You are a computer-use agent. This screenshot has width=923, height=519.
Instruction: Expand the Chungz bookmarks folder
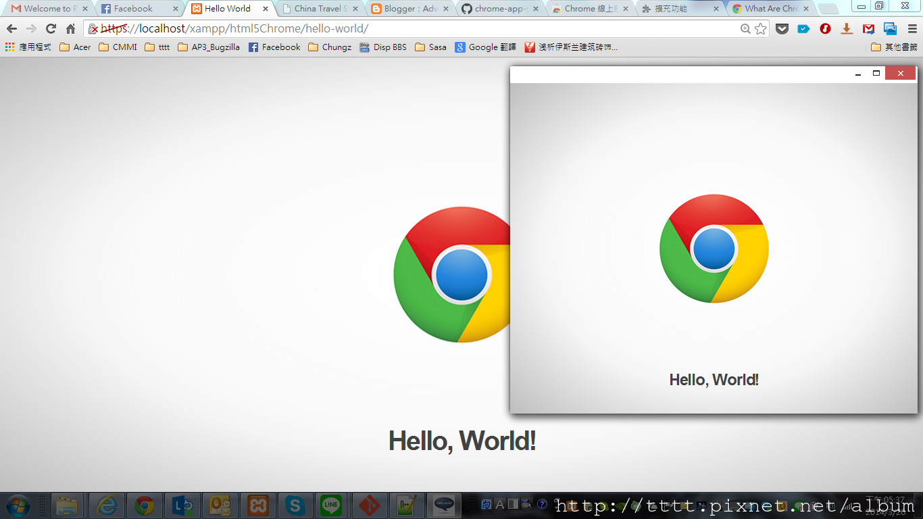point(330,47)
